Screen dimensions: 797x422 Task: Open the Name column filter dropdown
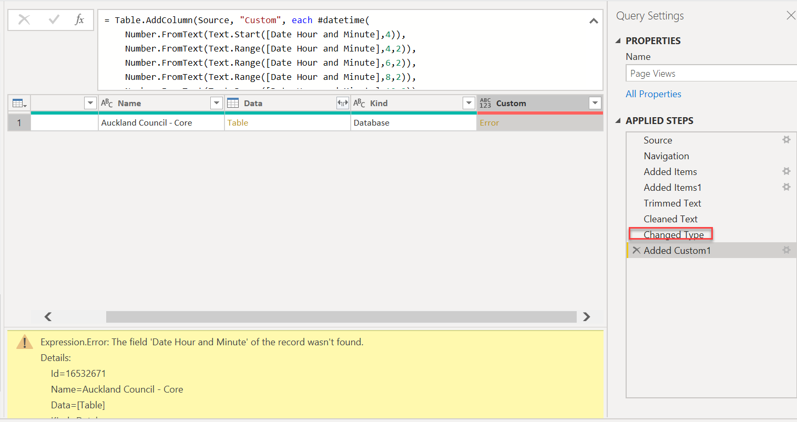pos(217,103)
